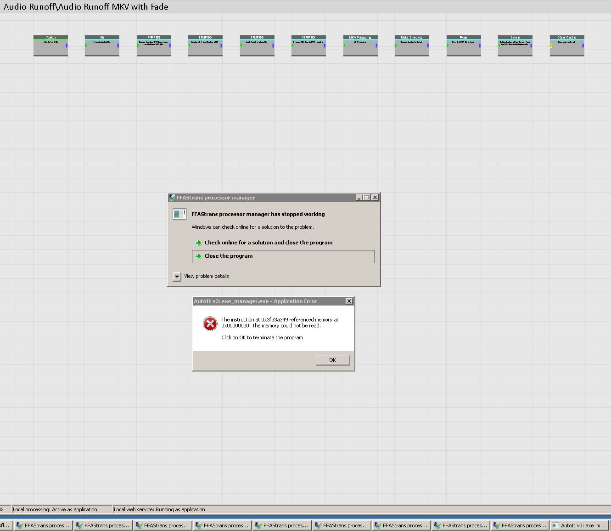The image size is (611, 531).
Task: Click FFAStrans processor manager title bar icon
Action: coord(172,198)
